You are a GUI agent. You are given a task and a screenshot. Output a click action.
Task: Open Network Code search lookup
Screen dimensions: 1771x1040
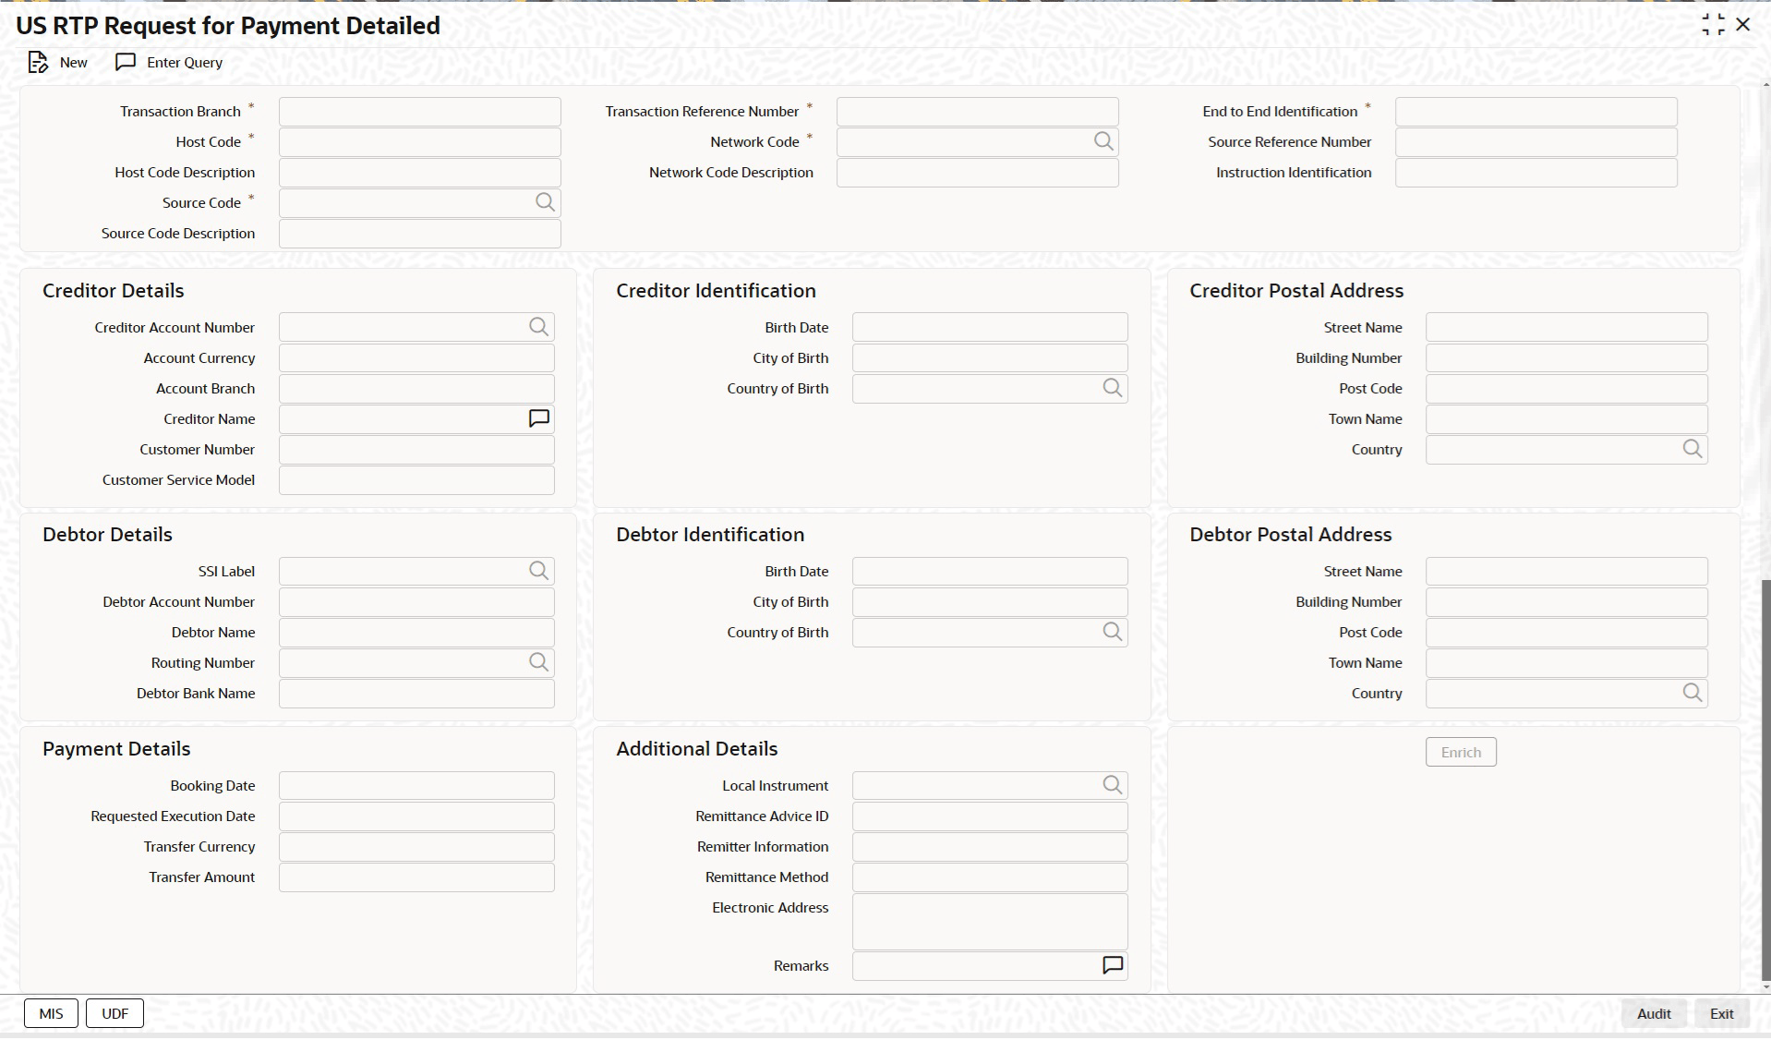click(1103, 141)
